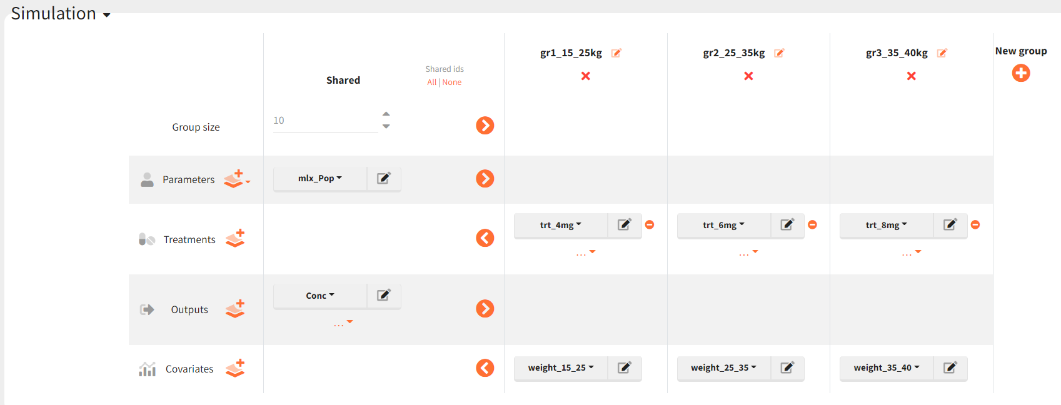This screenshot has width=1061, height=405.
Task: Edit the mlx_Pop parameter element
Action: (x=383, y=179)
